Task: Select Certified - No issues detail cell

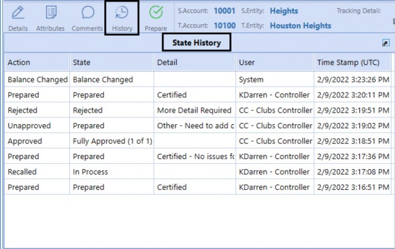Action: 194,156
